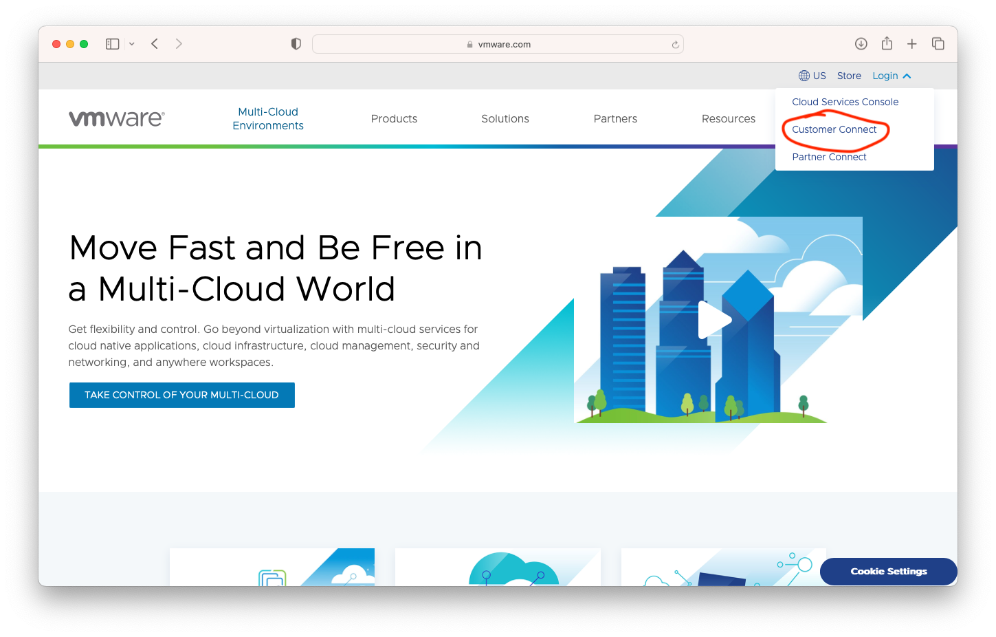Select Partner Connect in login menu
Screen dimensions: 996x637
coord(829,157)
